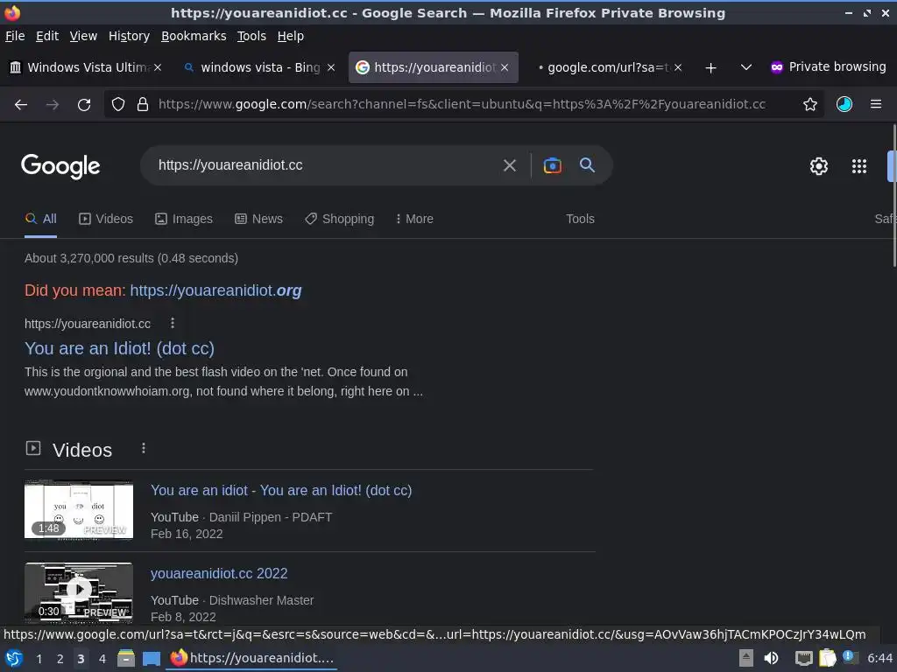List all tabs dropdown chevron
Screen dimensions: 897x672
point(746,67)
